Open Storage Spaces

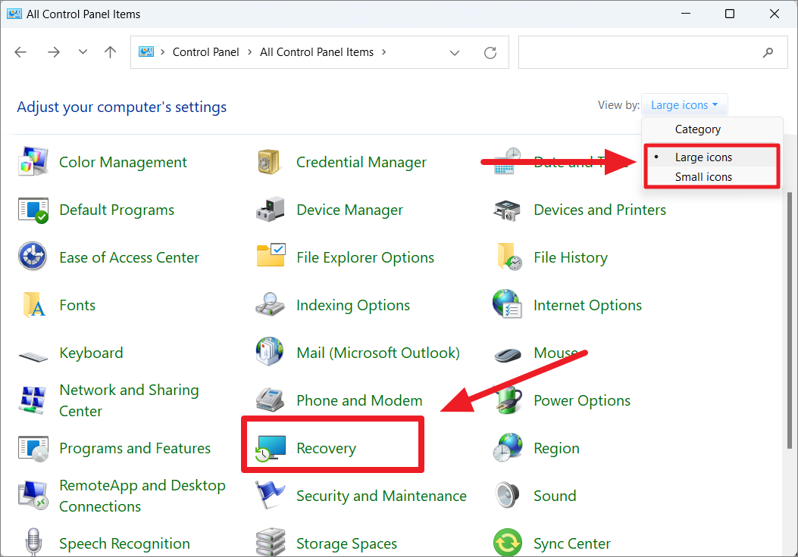[x=346, y=543]
